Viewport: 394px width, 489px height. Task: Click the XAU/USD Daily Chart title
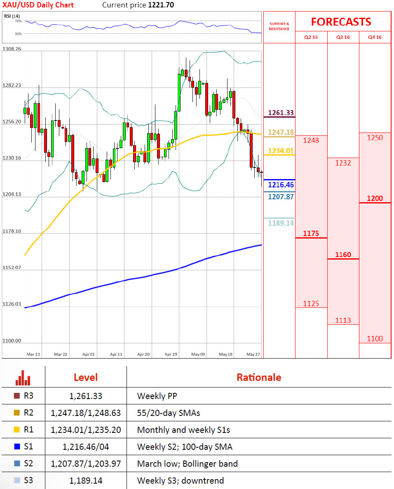tap(38, 5)
